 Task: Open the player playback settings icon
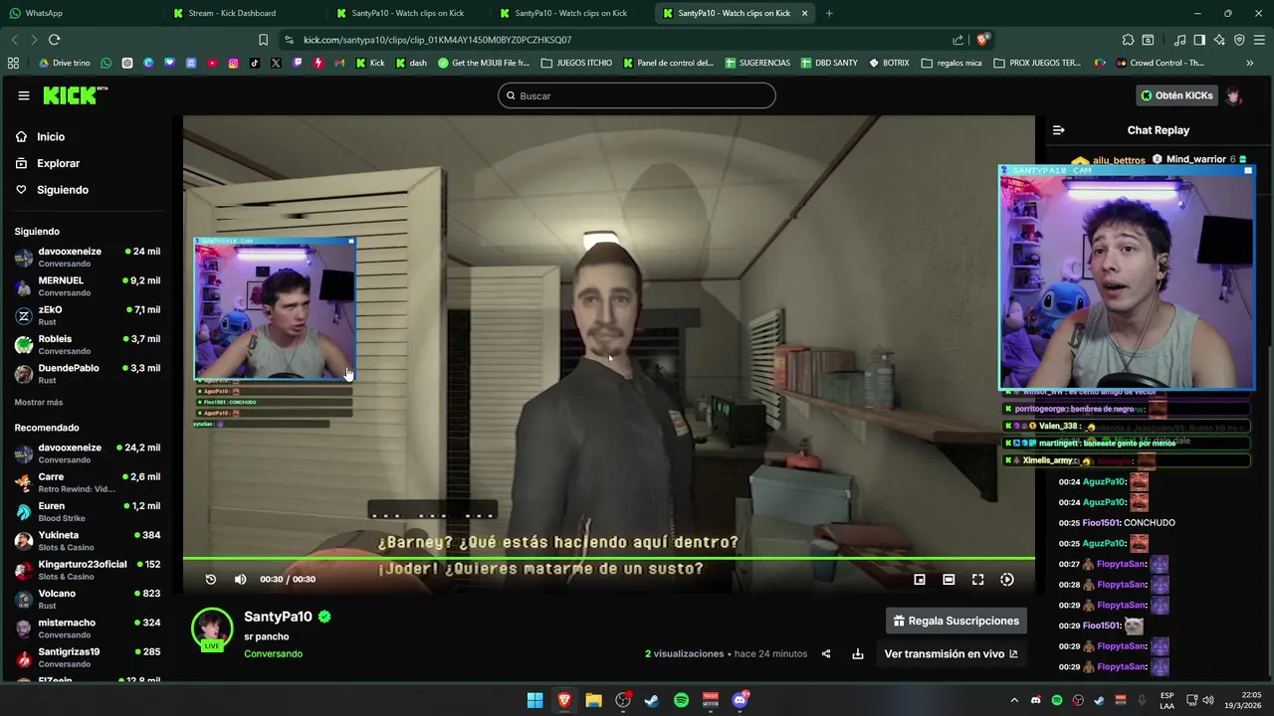[1007, 579]
